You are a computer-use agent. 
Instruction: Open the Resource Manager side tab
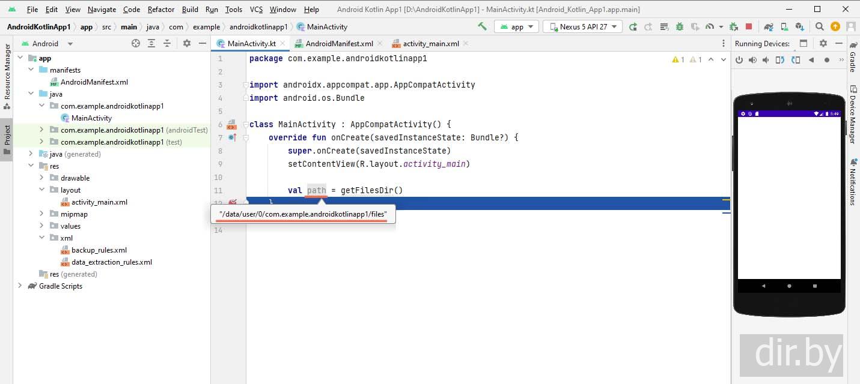coord(7,76)
